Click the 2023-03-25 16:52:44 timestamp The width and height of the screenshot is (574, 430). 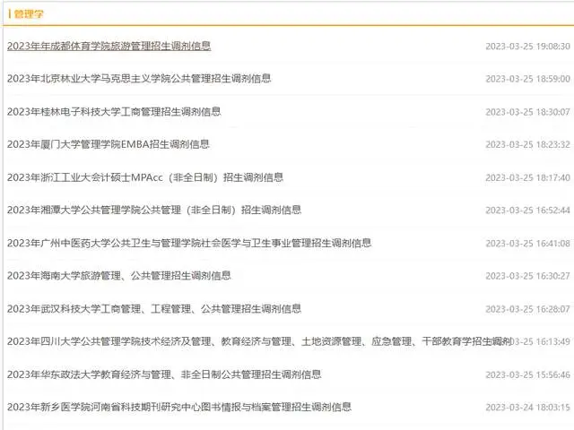(x=527, y=211)
